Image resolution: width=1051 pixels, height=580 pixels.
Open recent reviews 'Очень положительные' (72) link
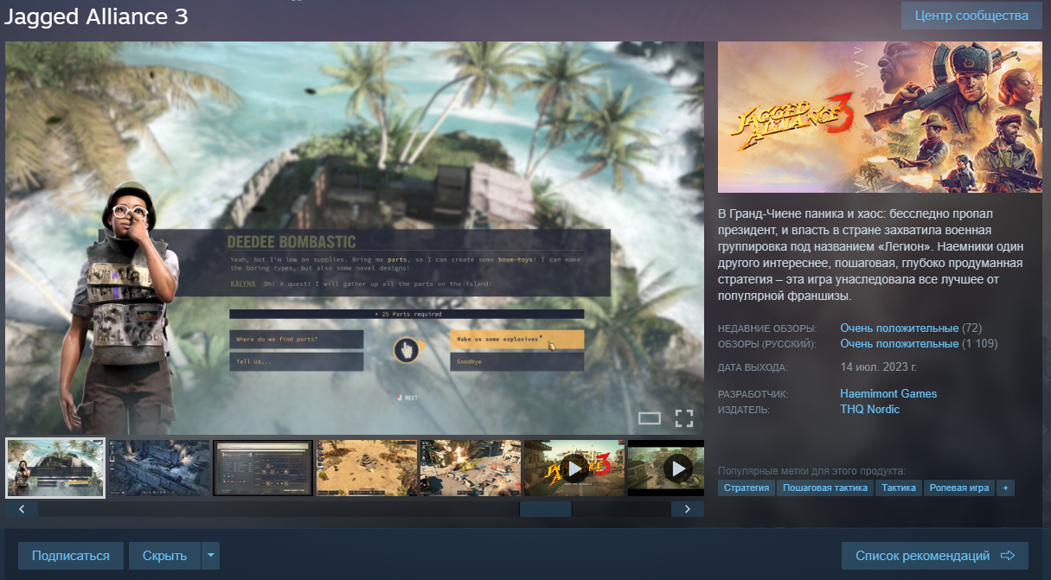[900, 328]
